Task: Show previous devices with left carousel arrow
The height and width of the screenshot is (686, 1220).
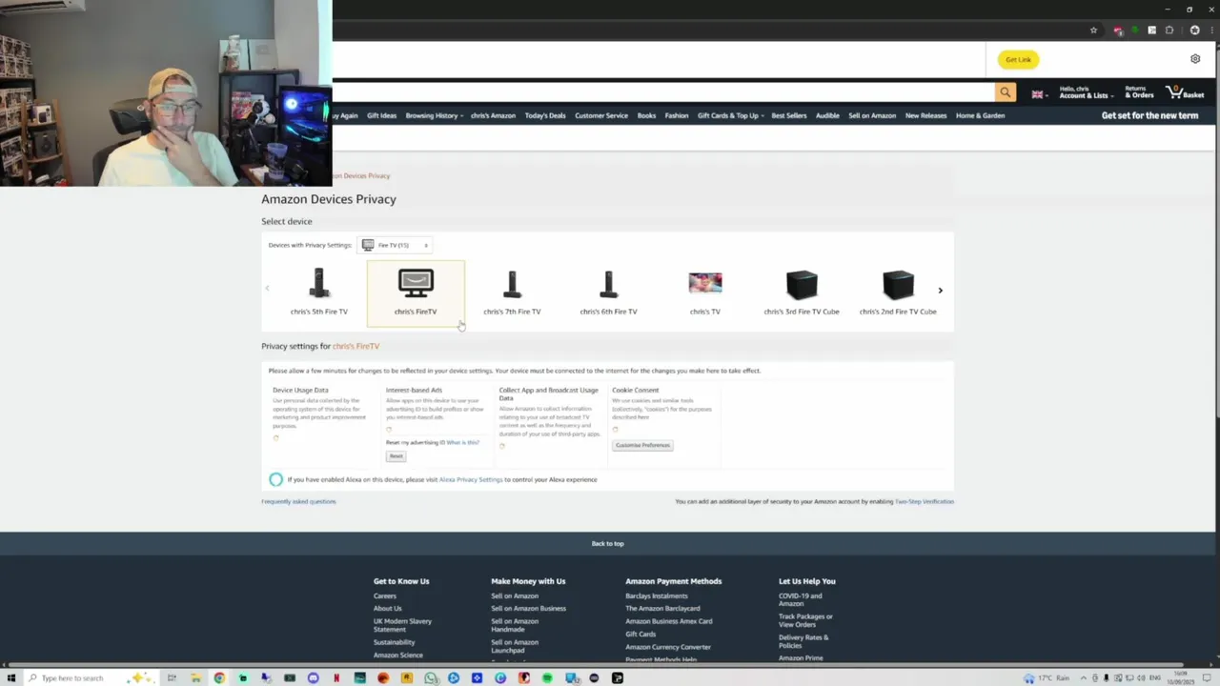Action: (x=267, y=288)
